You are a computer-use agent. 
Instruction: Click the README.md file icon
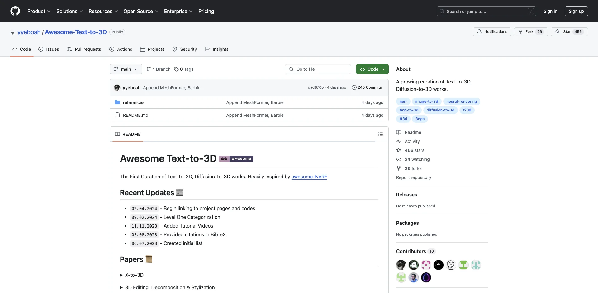117,115
